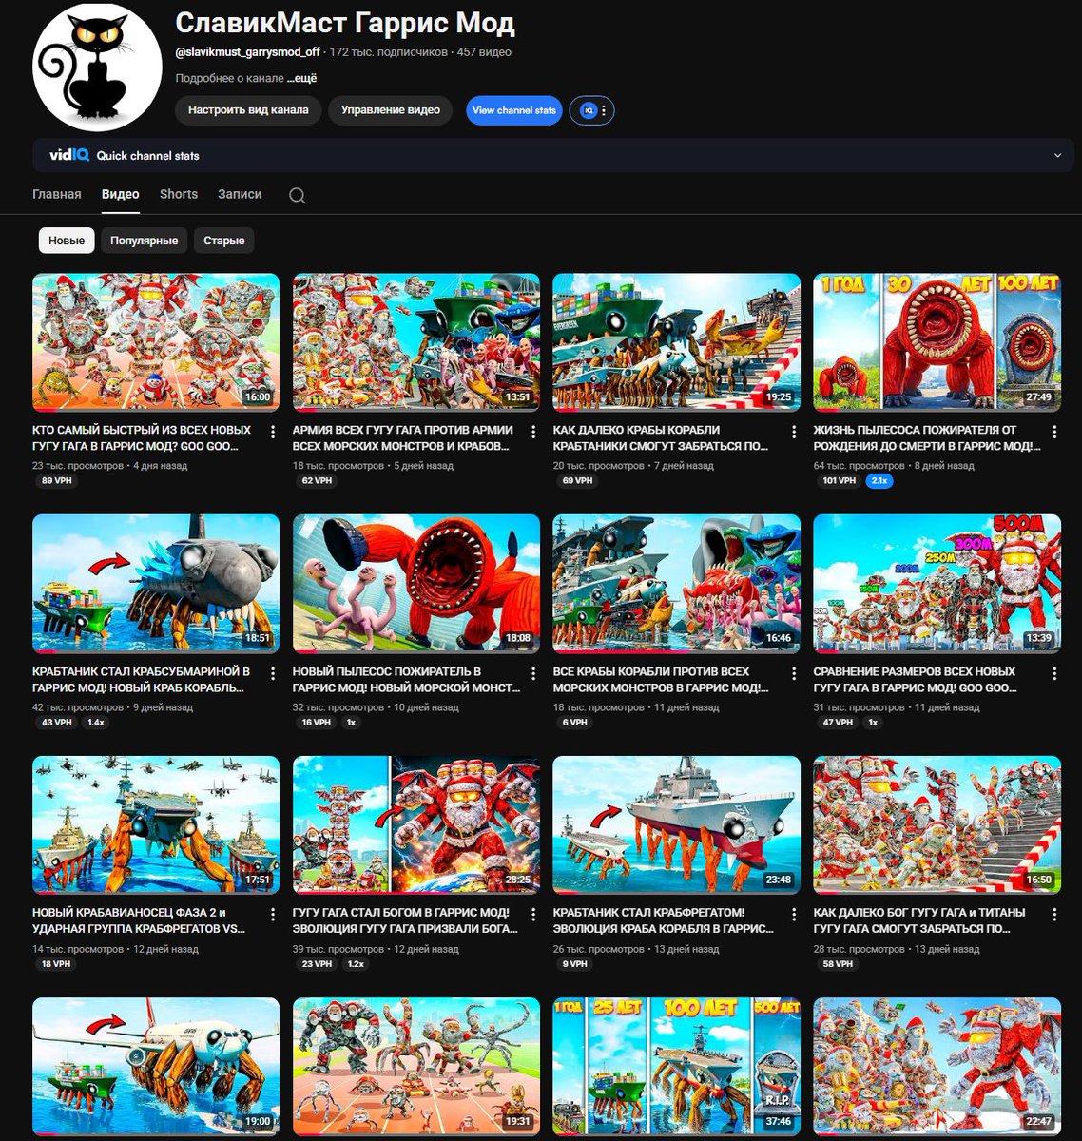Click the 1.2x badge under ГУГУ ГАГА СТАЛ БОГОМ
The height and width of the screenshot is (1141, 1082).
pos(355,964)
